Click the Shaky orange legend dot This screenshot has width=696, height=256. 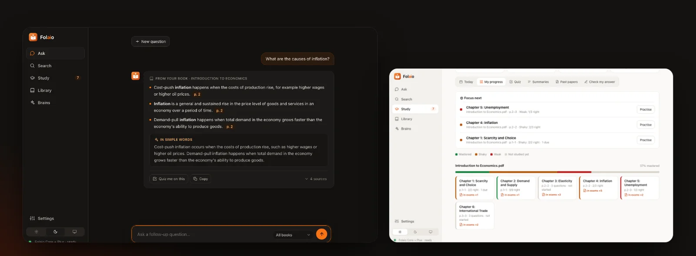point(476,154)
